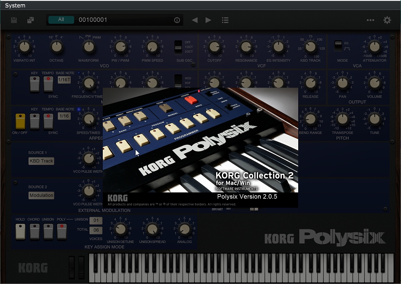Dismiss the KORG Collection 2 splash image
Viewport: 401px width, 284px height.
pyautogui.click(x=200, y=148)
